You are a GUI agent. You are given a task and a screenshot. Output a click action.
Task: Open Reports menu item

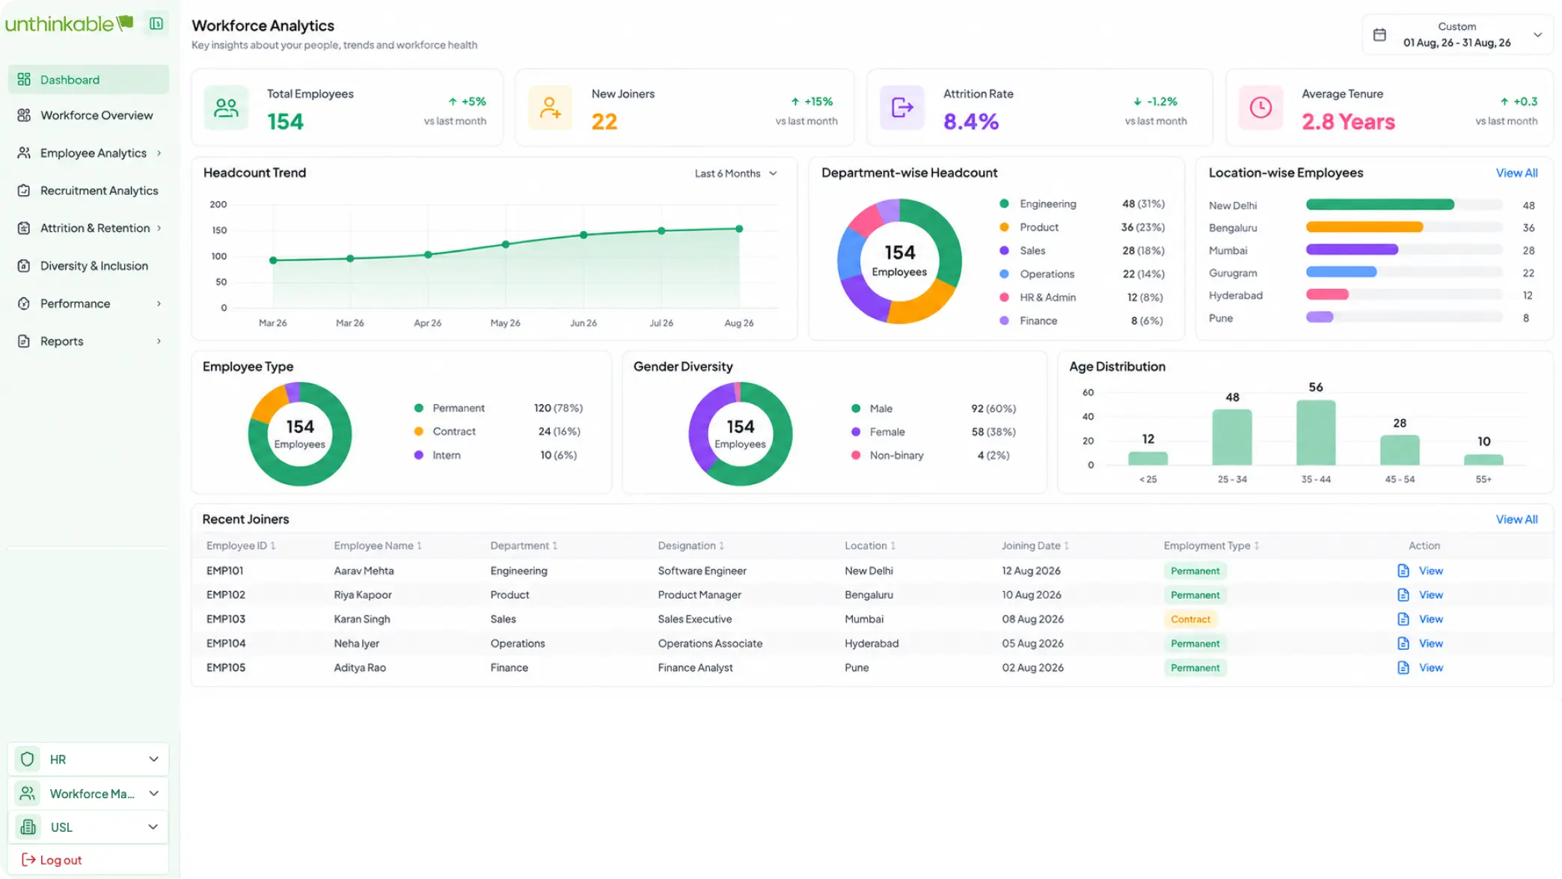[x=88, y=341]
